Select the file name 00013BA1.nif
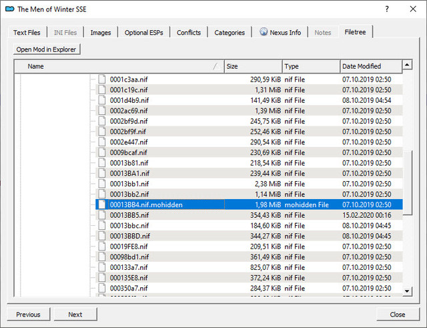 click(x=129, y=174)
